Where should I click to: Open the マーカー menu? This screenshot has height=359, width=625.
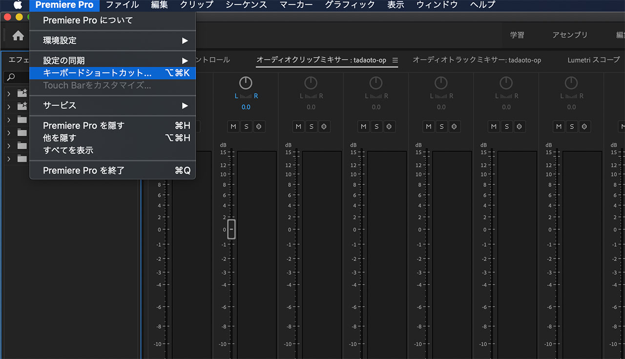tap(296, 5)
